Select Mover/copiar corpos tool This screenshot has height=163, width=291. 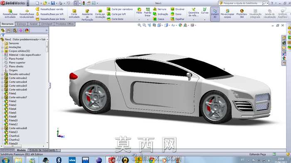click(x=227, y=13)
